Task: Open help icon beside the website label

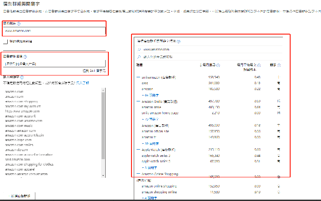Action: (x=19, y=24)
